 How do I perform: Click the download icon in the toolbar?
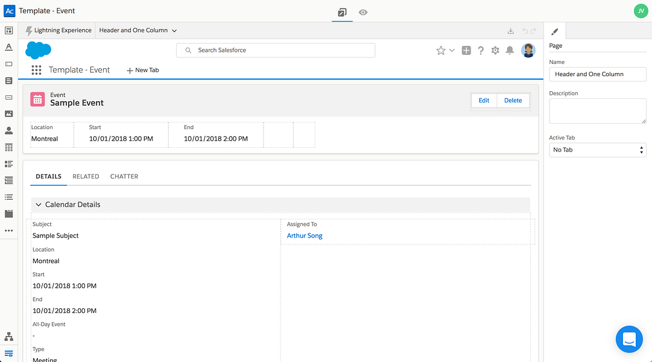click(511, 31)
